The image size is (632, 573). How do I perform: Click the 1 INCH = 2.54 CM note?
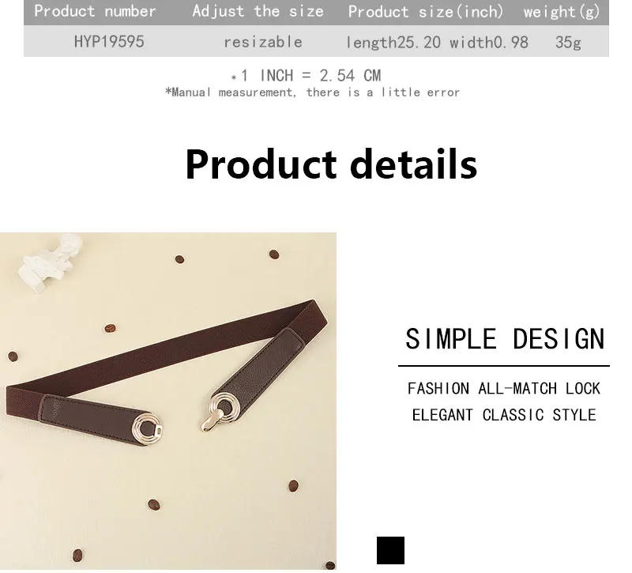coord(306,76)
